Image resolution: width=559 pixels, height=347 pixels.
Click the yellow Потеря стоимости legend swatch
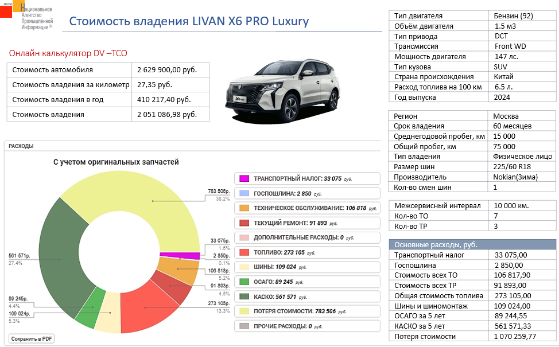pos(244,311)
